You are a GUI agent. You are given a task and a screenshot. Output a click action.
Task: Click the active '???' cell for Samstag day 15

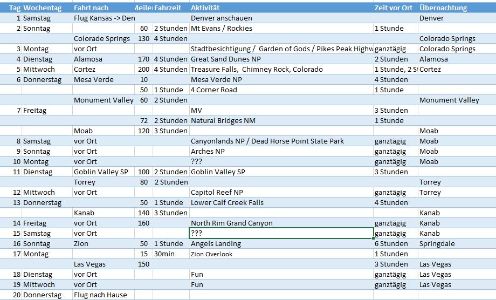point(280,234)
